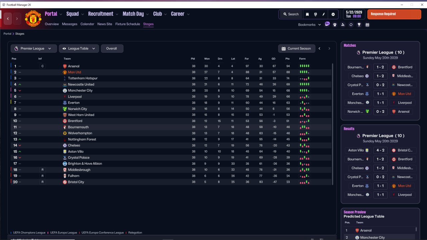427x240 pixels.
Task: Open the shirt squad shortcut icon
Action: [335, 25]
